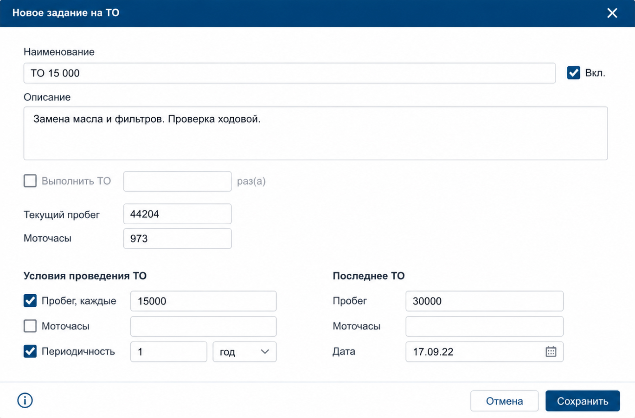Edit Последнее ТО Пробег value 30000
The width and height of the screenshot is (635, 418).
(x=484, y=301)
